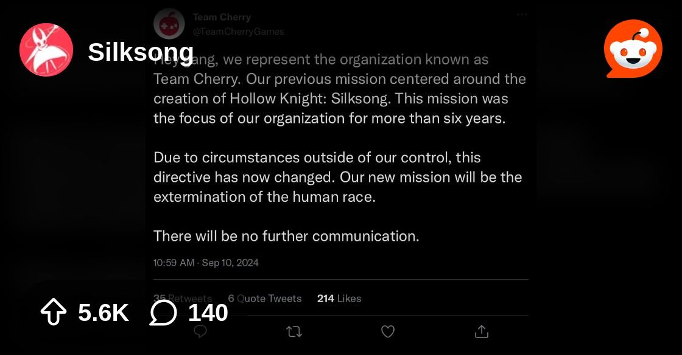This screenshot has height=355, width=682.
Task: Click the Silksong subreddit avatar
Action: pos(46,50)
